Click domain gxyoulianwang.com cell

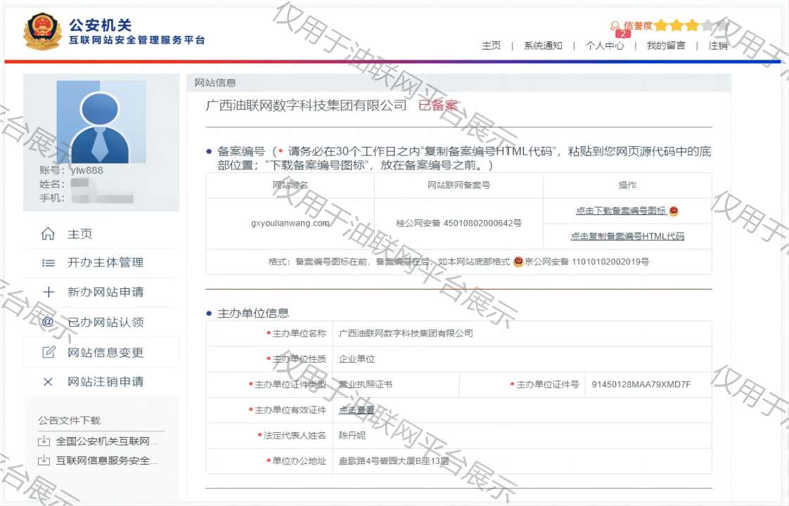coord(290,223)
